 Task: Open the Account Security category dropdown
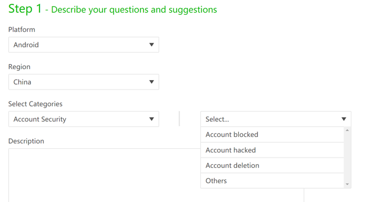[x=83, y=119]
